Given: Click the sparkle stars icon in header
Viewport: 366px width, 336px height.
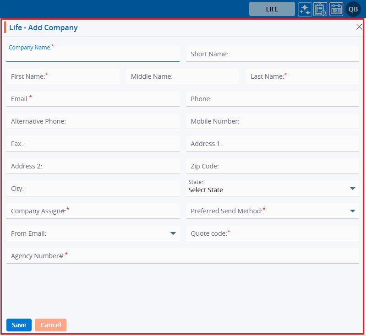Looking at the screenshot, I should point(305,9).
